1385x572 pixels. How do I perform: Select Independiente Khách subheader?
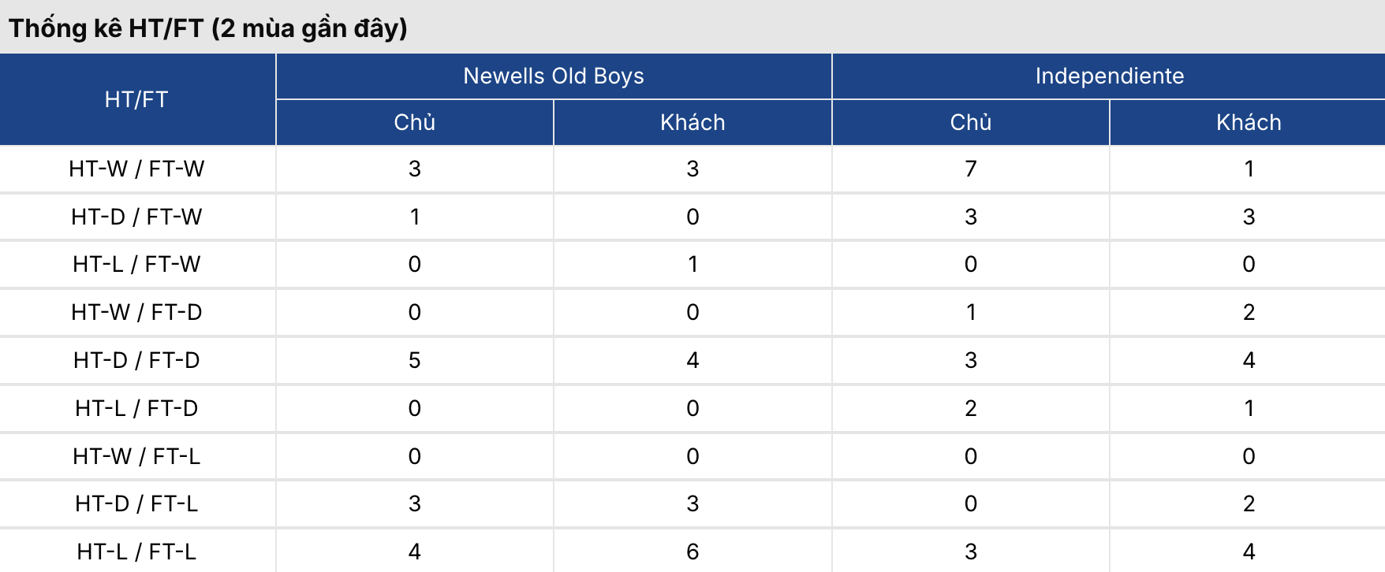coord(1249,123)
